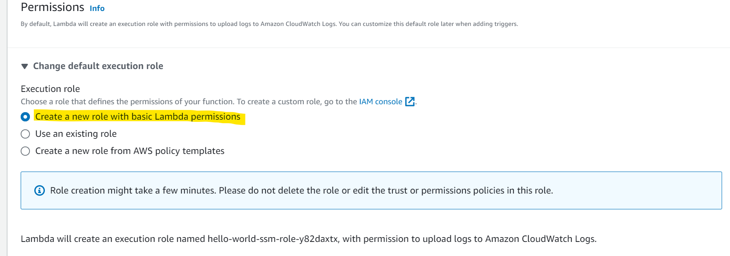Screen dimensions: 730x256
Task: Click the Permissions section heading
Action: (x=52, y=7)
